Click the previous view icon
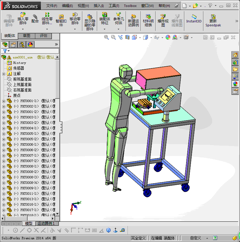Image resolution: width=240 pixels, height=242 pixels. pos(120,37)
